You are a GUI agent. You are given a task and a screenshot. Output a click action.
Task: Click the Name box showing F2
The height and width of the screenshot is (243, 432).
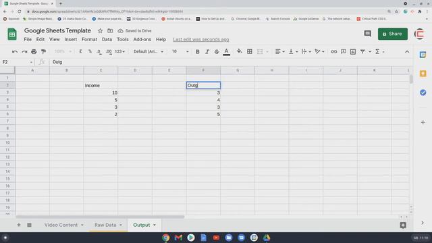[17, 62]
